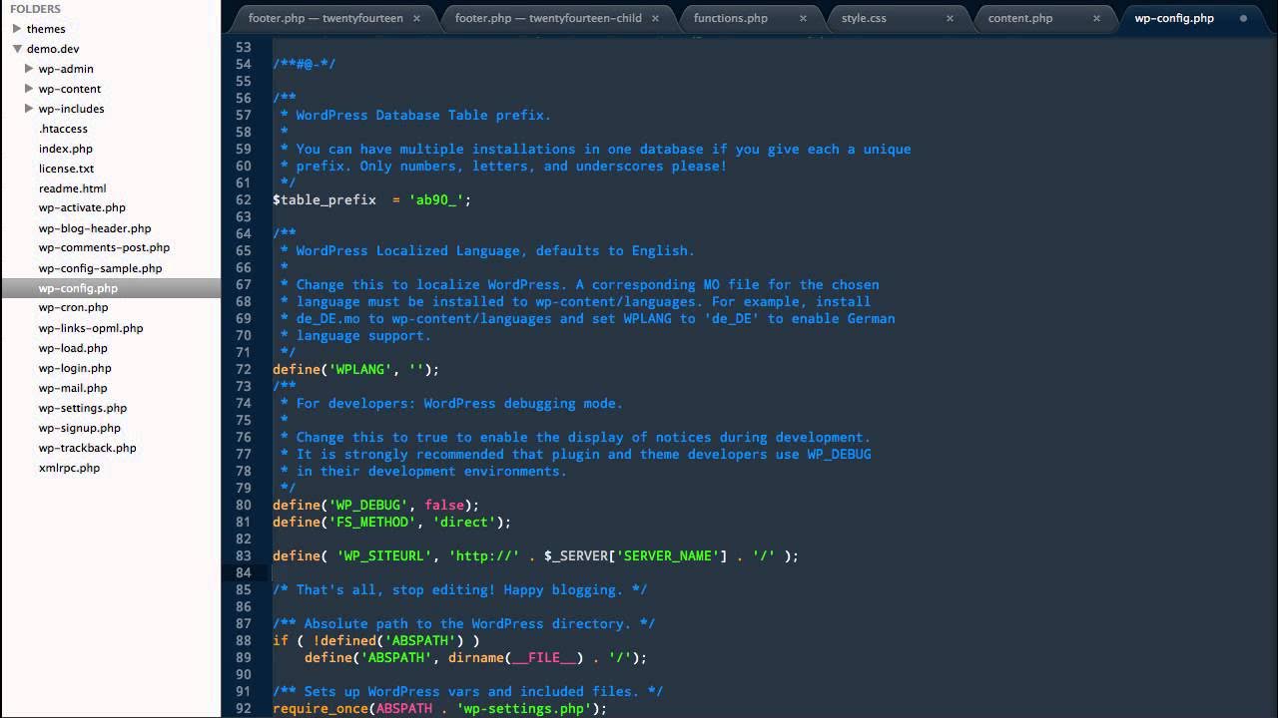Switch to footer.php — twentyfourteen-child tab
1278x718 pixels.
pyautogui.click(x=548, y=18)
